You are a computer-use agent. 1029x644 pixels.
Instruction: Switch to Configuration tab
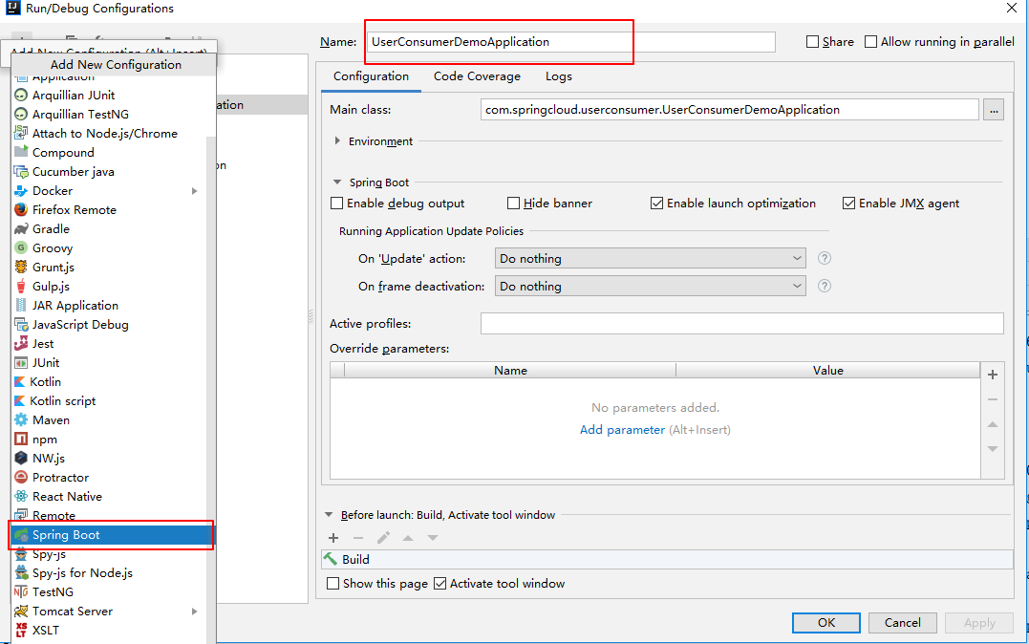click(x=371, y=76)
